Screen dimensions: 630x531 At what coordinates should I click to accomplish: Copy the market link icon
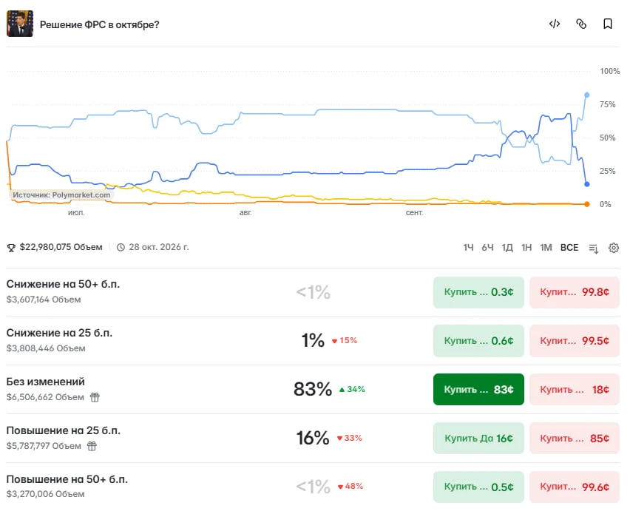coord(581,24)
